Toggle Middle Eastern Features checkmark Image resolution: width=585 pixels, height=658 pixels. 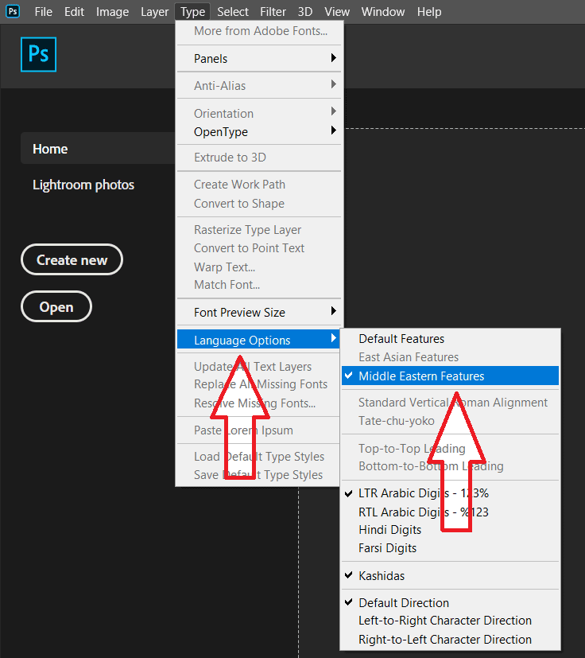tap(451, 376)
